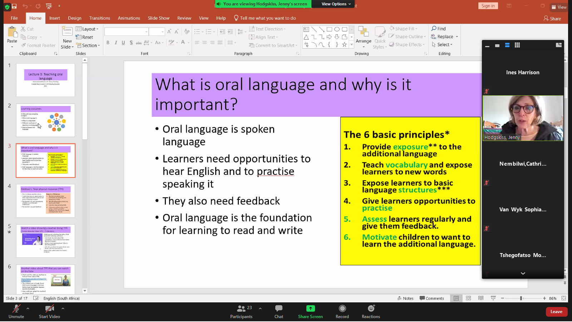This screenshot has height=322, width=572.
Task: Click the New Slide icon
Action: (67, 32)
